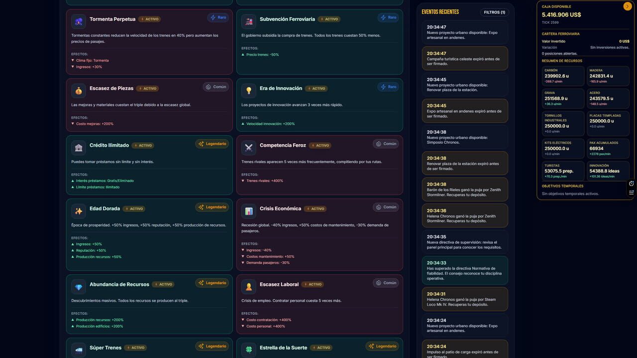Click the Legendario badge on Crédito Ilimitado
The image size is (637, 358).
(x=212, y=144)
